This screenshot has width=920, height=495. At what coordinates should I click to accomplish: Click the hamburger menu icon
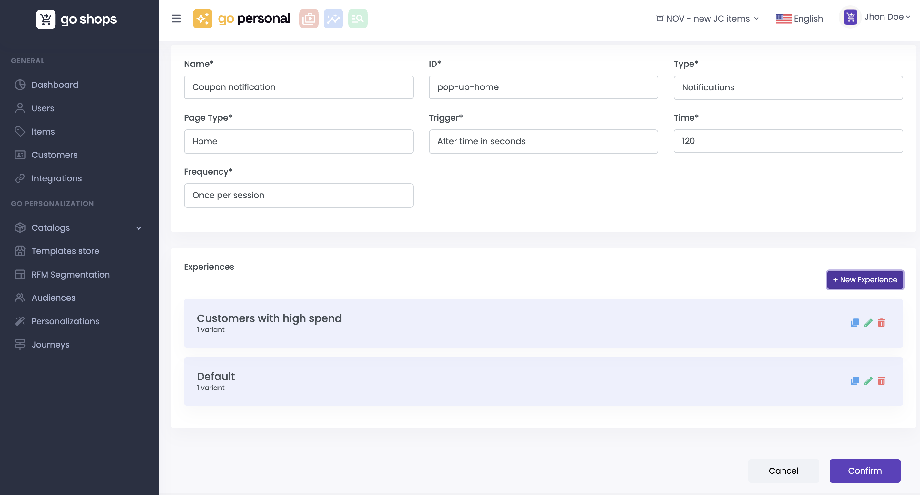[x=176, y=19]
